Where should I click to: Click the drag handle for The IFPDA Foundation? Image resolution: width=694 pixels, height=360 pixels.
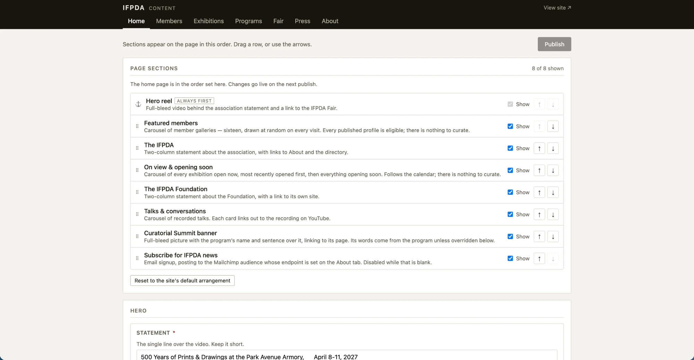tap(137, 192)
